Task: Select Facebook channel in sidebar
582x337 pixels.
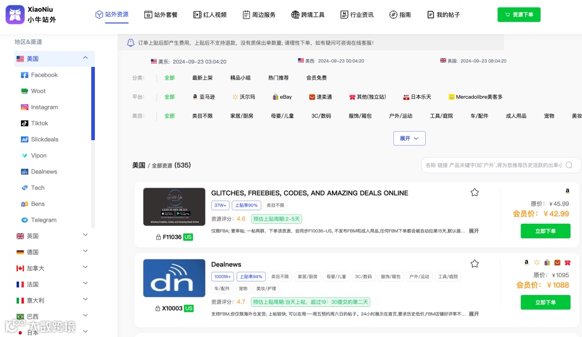Action: 39,75
